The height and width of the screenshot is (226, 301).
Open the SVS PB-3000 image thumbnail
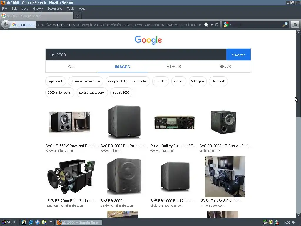124,177
